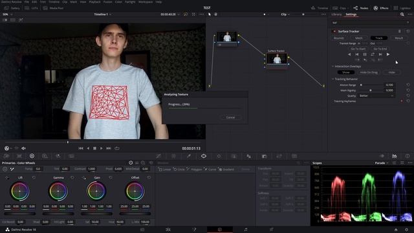Select Hide On Drag overlay option

[x=369, y=72]
